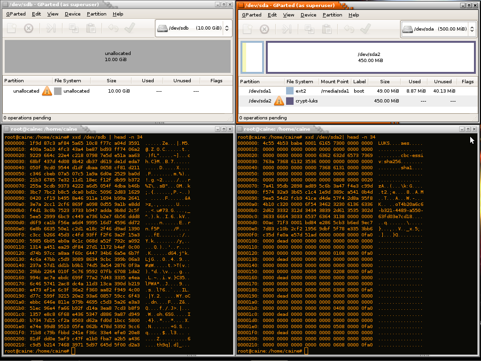The width and height of the screenshot is (481, 361).
Task: Open View menu in /dev/sda window
Action: tap(288, 15)
